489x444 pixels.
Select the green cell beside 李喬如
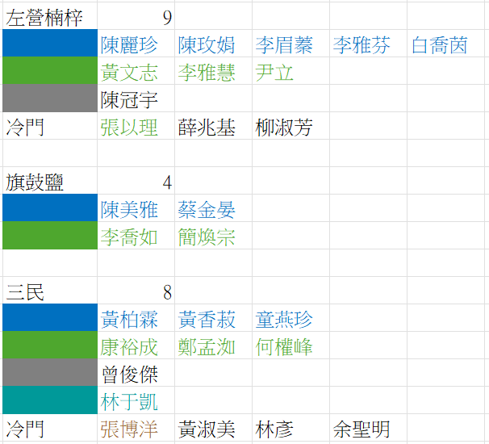[50, 235]
